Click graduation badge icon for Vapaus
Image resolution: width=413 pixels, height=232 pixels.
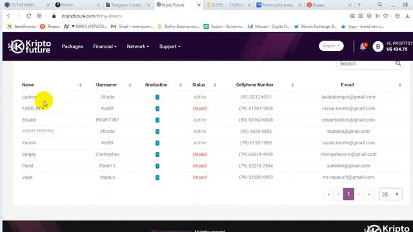coord(157,177)
